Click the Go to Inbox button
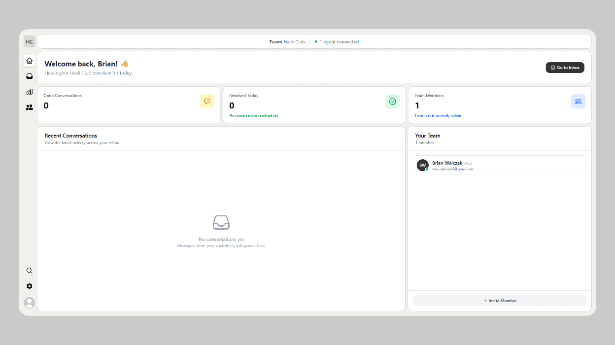Screen dimensions: 615x345 coord(565,68)
